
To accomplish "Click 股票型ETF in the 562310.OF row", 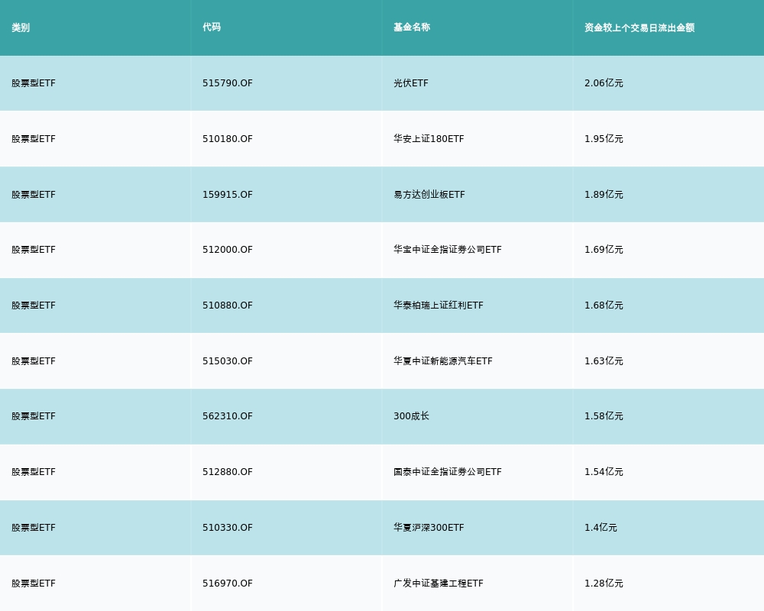I will (34, 416).
